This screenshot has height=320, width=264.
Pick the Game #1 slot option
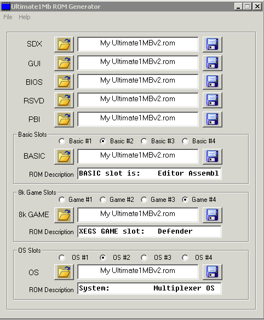click(x=62, y=200)
